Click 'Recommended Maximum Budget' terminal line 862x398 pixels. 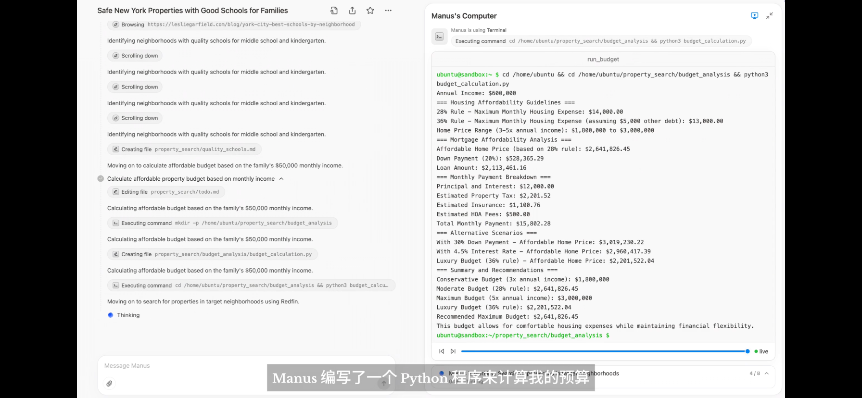click(x=507, y=317)
